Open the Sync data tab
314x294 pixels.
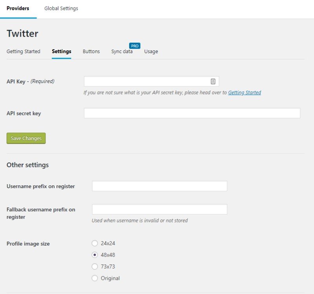122,51
